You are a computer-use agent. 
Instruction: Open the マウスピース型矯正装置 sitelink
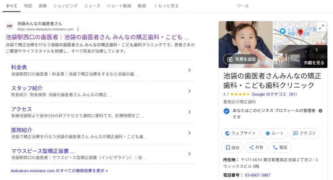(x=43, y=151)
